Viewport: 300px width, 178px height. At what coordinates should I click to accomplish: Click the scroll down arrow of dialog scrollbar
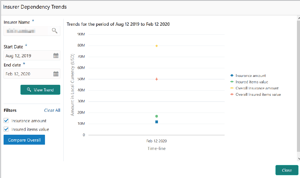[299, 159]
